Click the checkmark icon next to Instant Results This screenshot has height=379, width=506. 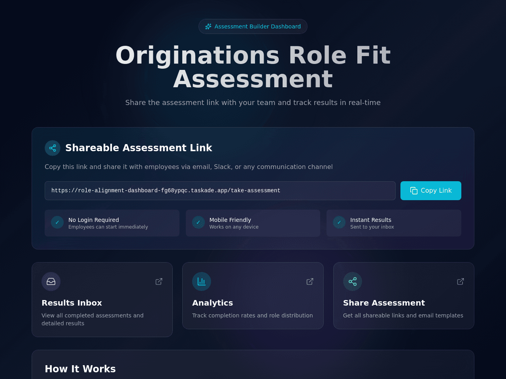point(339,222)
